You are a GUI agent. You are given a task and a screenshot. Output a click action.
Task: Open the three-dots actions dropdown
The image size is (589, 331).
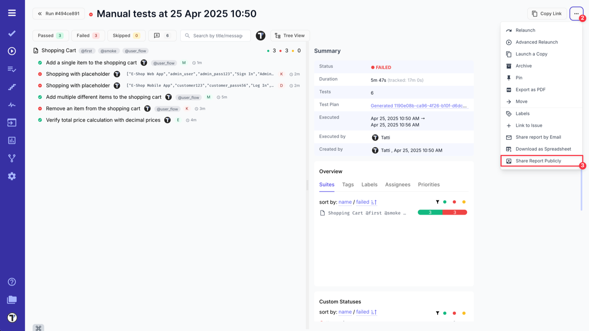coord(576,13)
